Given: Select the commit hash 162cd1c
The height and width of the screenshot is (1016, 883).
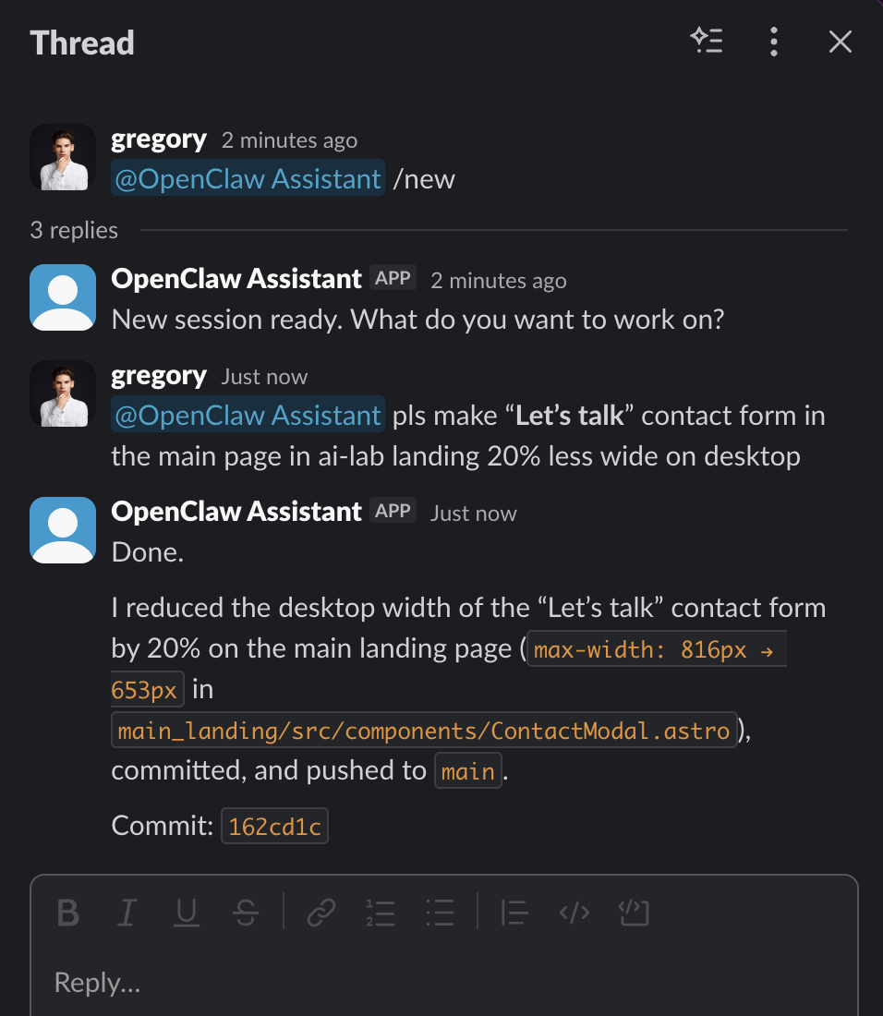Looking at the screenshot, I should [274, 826].
